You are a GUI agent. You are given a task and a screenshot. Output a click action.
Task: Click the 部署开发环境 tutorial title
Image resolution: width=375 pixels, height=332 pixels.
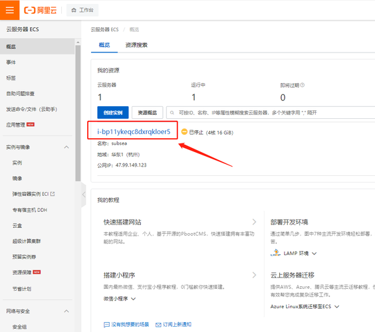click(x=289, y=222)
